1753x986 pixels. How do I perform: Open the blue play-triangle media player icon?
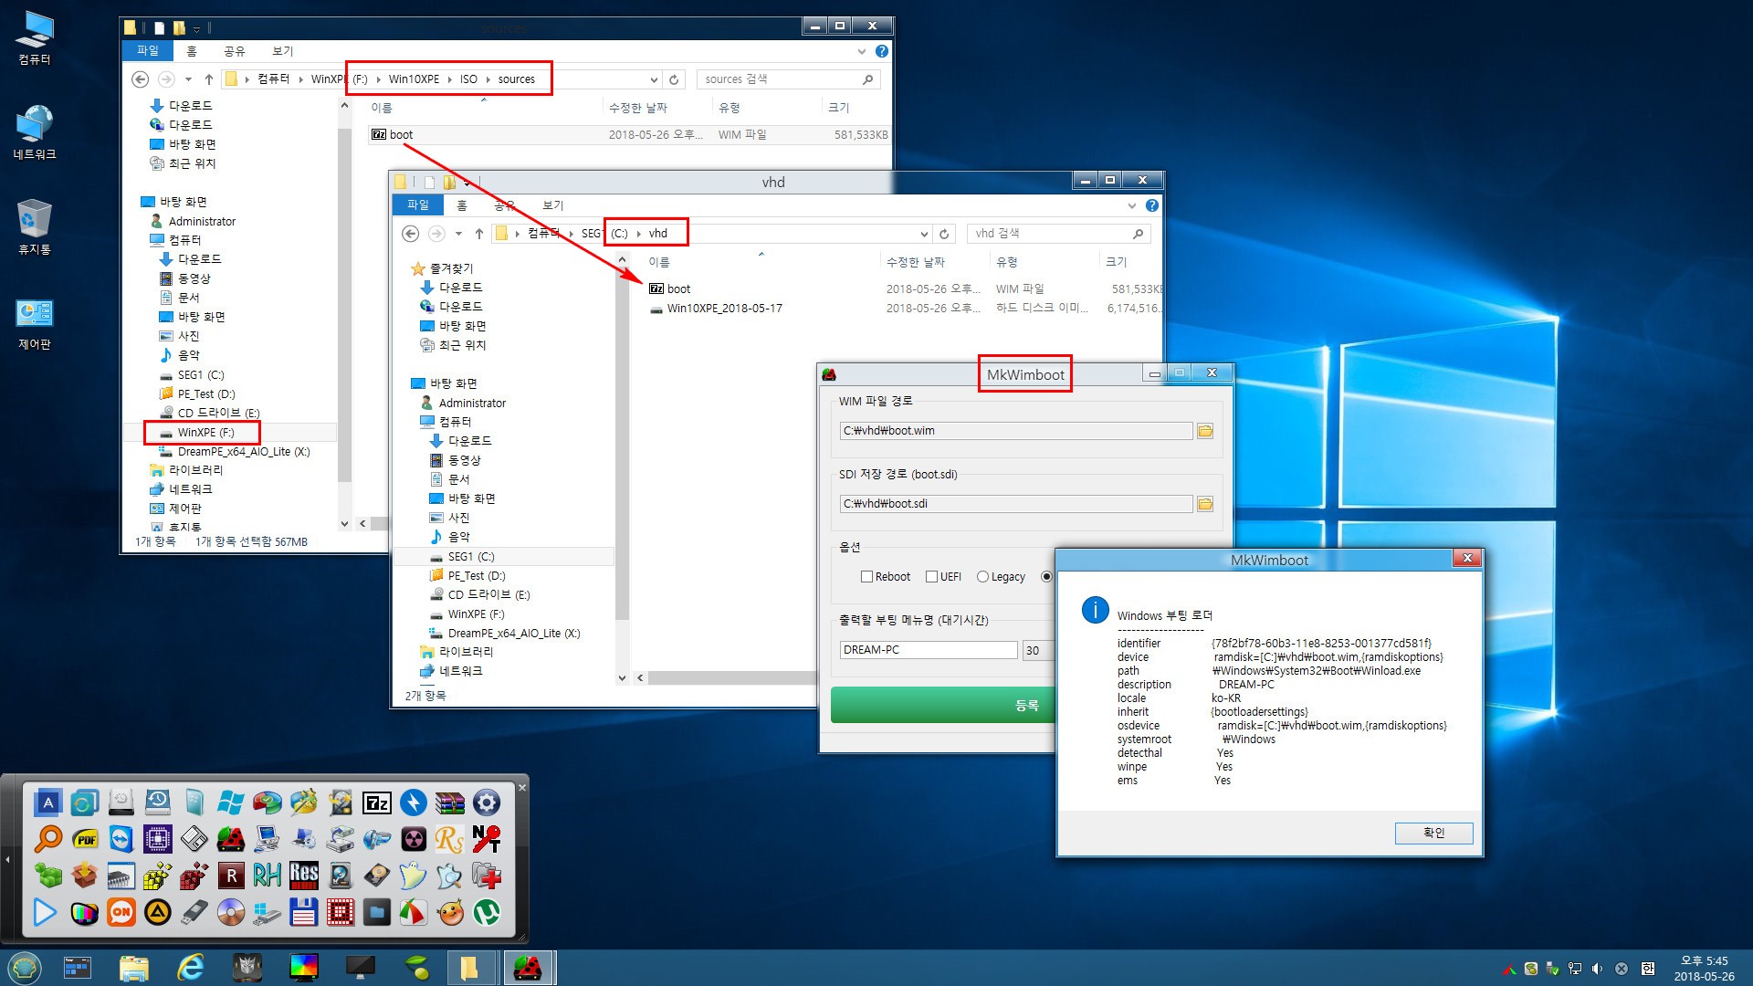[45, 912]
